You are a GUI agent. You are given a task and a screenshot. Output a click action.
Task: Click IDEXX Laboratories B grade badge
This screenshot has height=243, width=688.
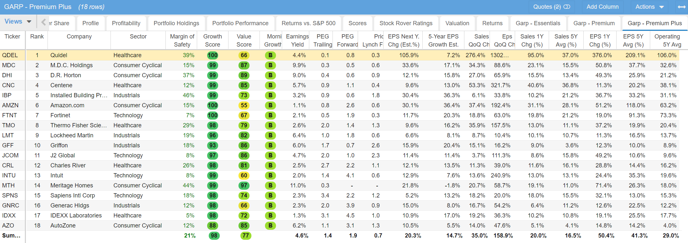[270, 216]
